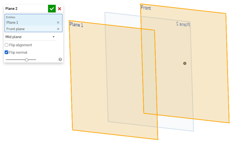The height and width of the screenshot is (144, 232).
Task: Click the bottom-left corner area of Plane 1
Action: [x=78, y=125]
